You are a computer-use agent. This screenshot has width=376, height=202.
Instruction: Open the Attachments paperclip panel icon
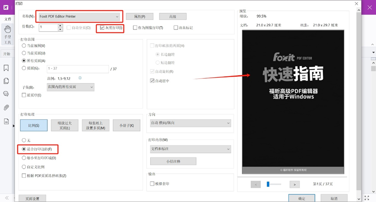point(6,108)
